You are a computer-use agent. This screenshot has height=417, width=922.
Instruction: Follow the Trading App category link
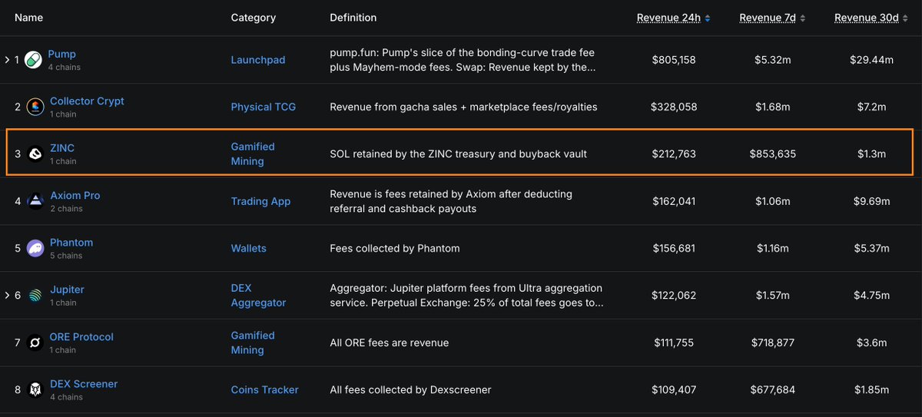pyautogui.click(x=260, y=201)
